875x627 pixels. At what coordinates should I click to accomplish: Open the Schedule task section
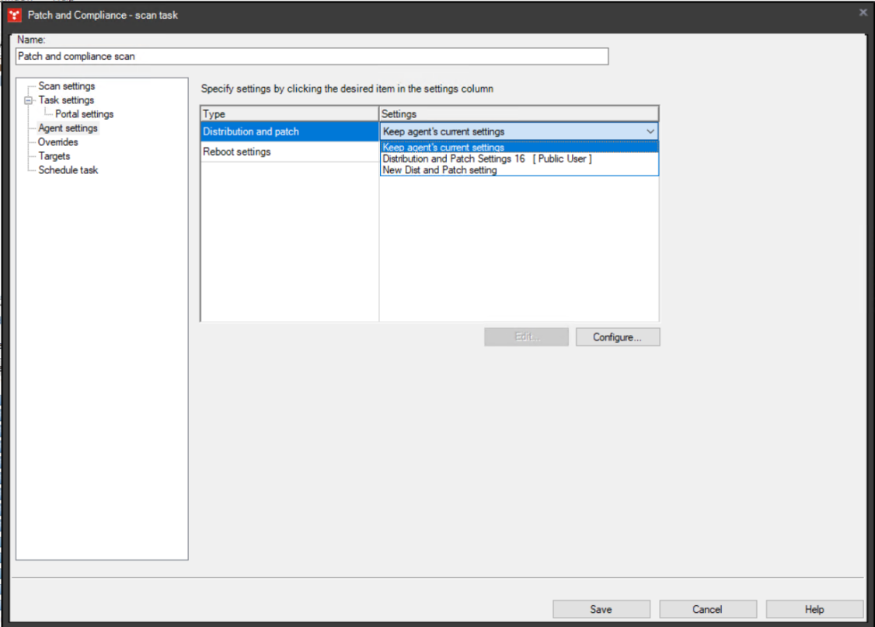68,169
